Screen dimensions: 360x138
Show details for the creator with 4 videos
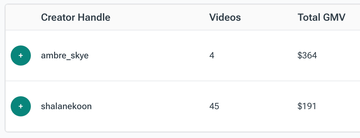coord(21,56)
